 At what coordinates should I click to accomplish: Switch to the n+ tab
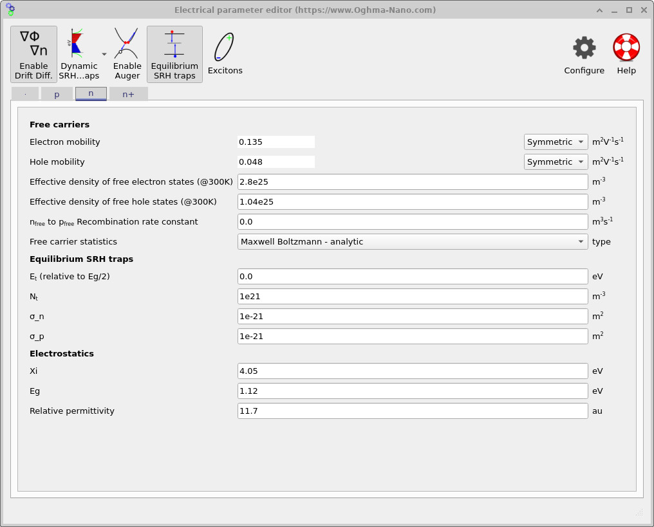(128, 93)
